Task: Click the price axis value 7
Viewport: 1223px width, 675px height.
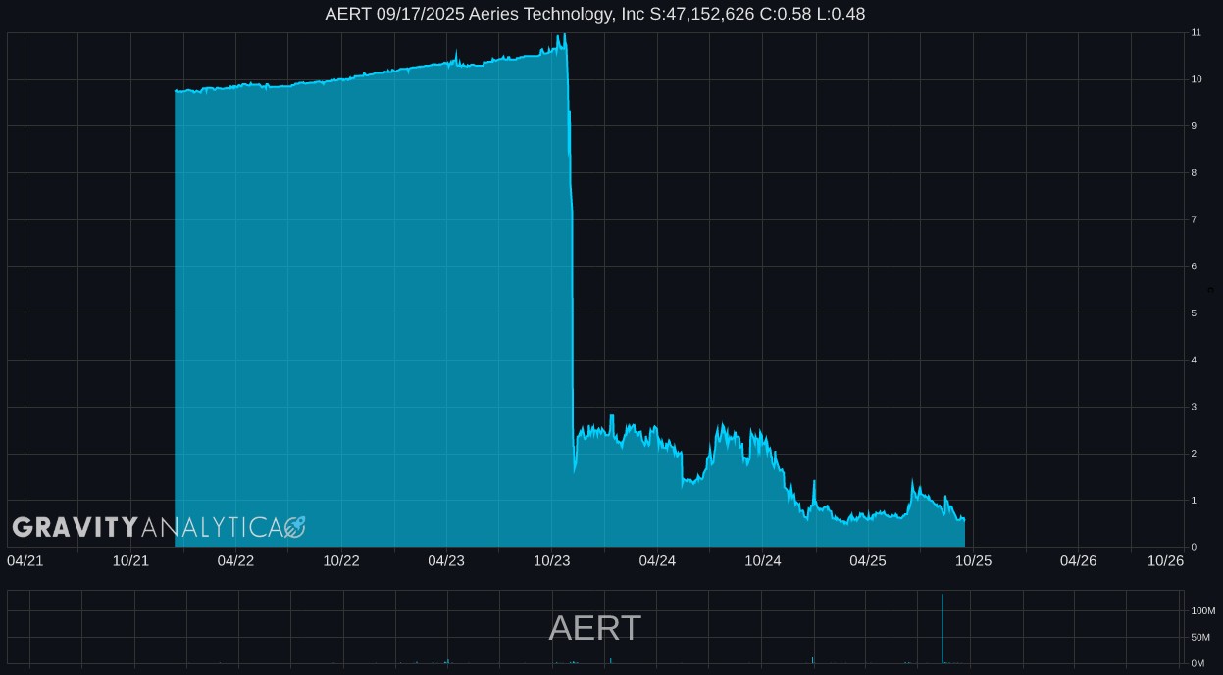Action: click(1194, 219)
